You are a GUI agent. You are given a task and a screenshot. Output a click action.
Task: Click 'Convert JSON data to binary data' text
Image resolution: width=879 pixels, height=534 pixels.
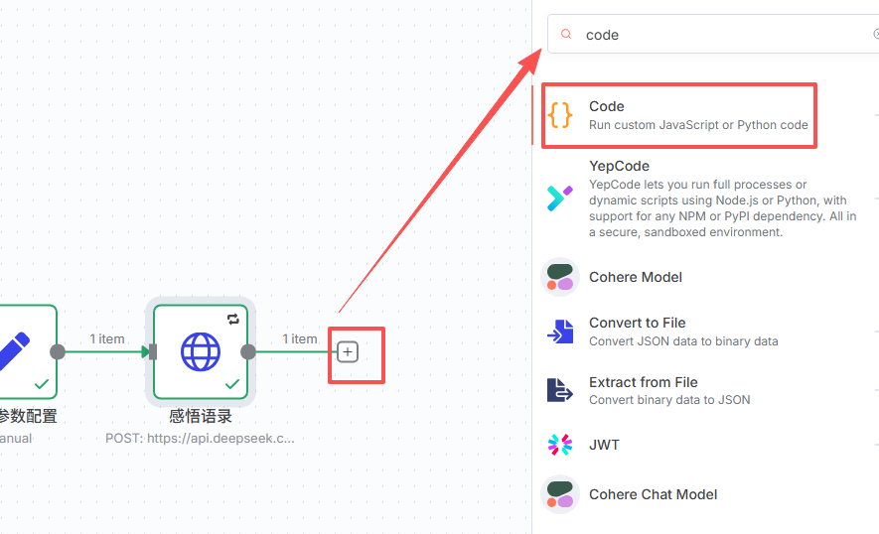[683, 341]
